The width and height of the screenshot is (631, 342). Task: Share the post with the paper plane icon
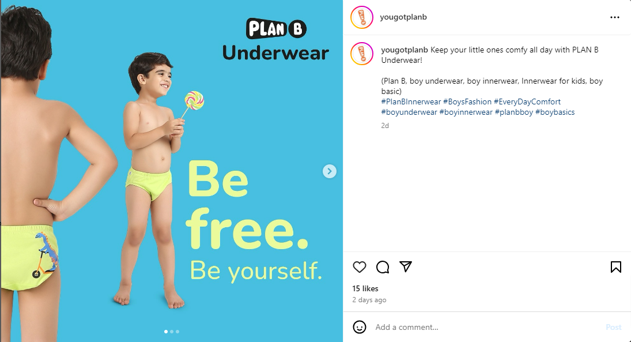[406, 266]
